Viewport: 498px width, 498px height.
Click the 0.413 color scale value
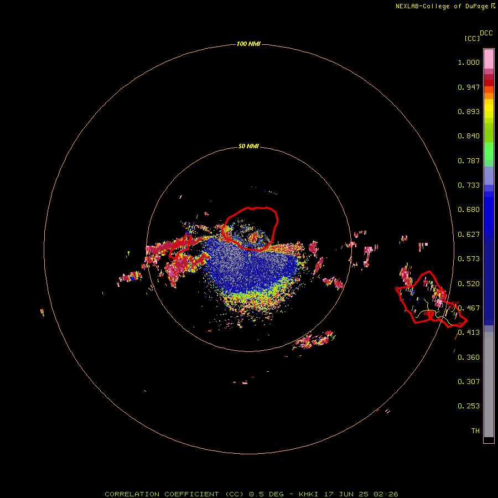(469, 333)
